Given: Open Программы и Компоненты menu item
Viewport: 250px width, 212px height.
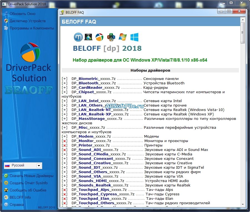Looking at the screenshot, I should 32,28.
